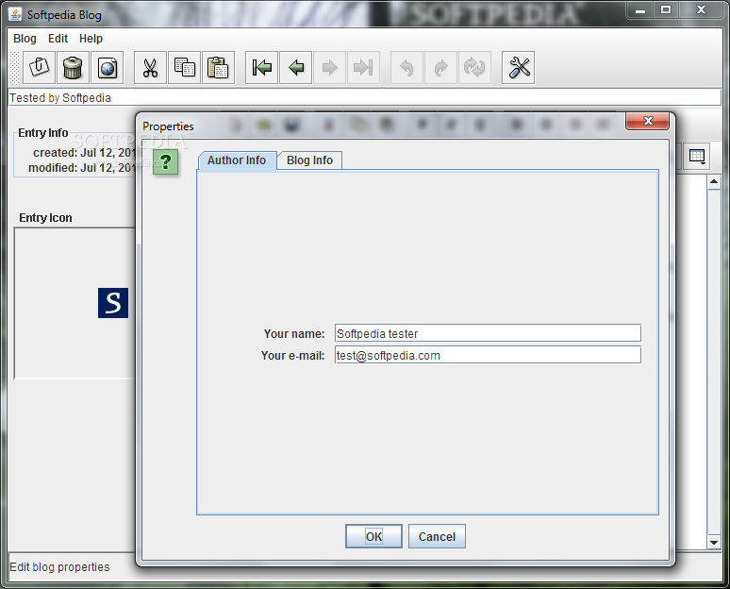This screenshot has height=589, width=730.
Task: Click the scrollbar up arrow
Action: [x=714, y=181]
